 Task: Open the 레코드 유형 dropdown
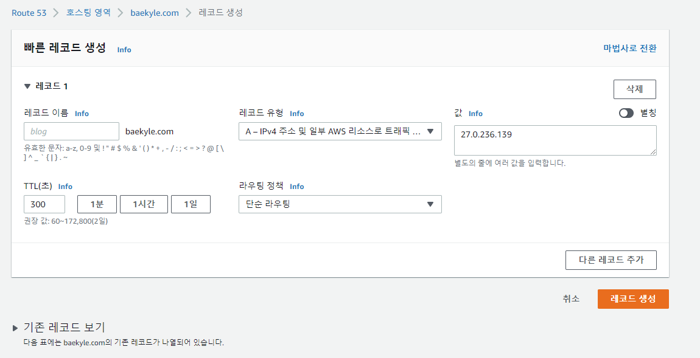click(340, 131)
